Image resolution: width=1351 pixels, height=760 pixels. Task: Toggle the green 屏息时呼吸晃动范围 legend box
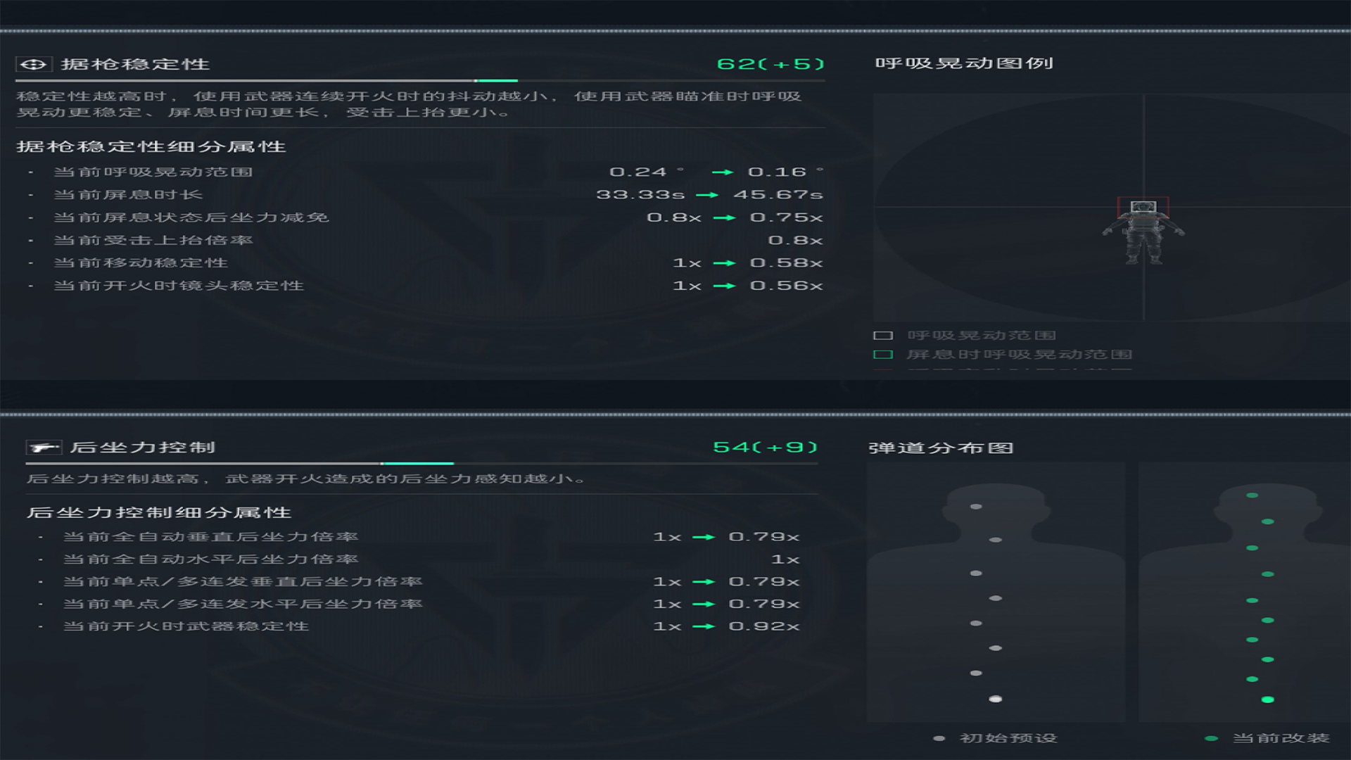883,355
